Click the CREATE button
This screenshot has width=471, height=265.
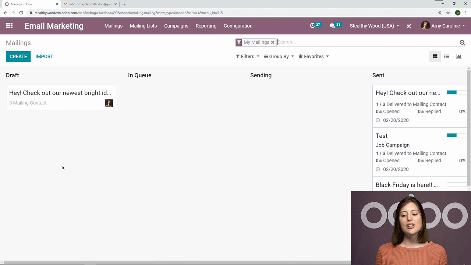point(18,56)
